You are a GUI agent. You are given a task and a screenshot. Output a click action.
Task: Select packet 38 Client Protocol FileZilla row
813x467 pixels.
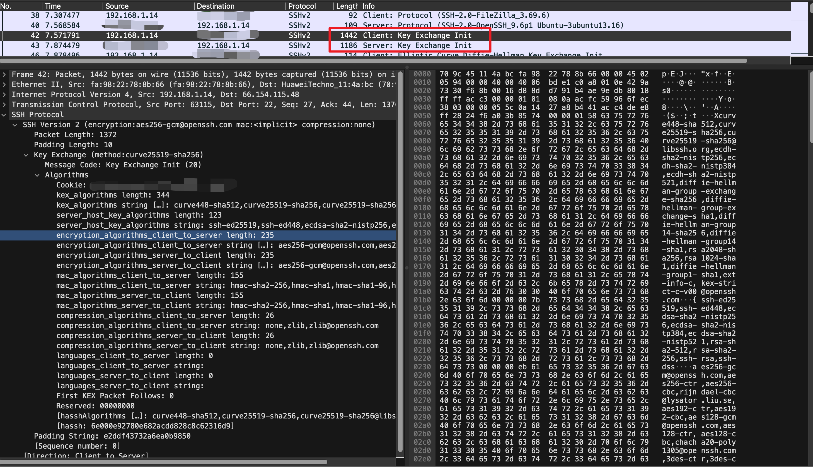point(395,15)
